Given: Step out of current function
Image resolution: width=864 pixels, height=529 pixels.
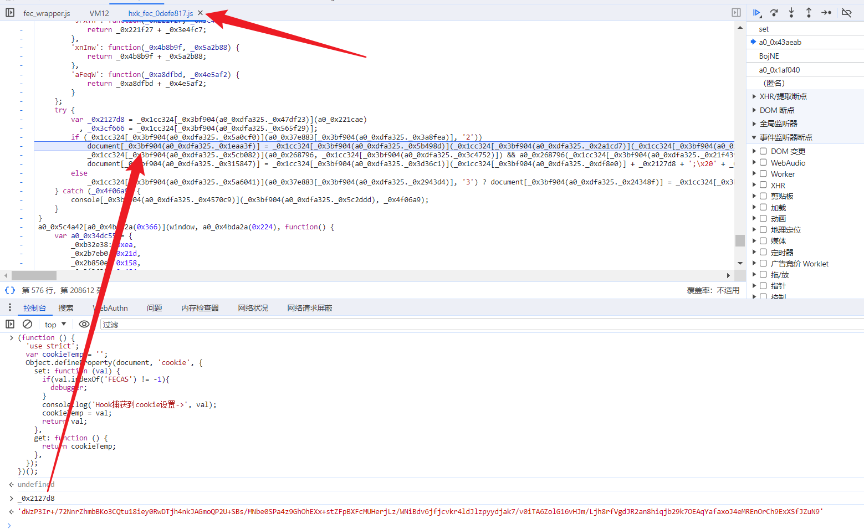Looking at the screenshot, I should pos(809,12).
